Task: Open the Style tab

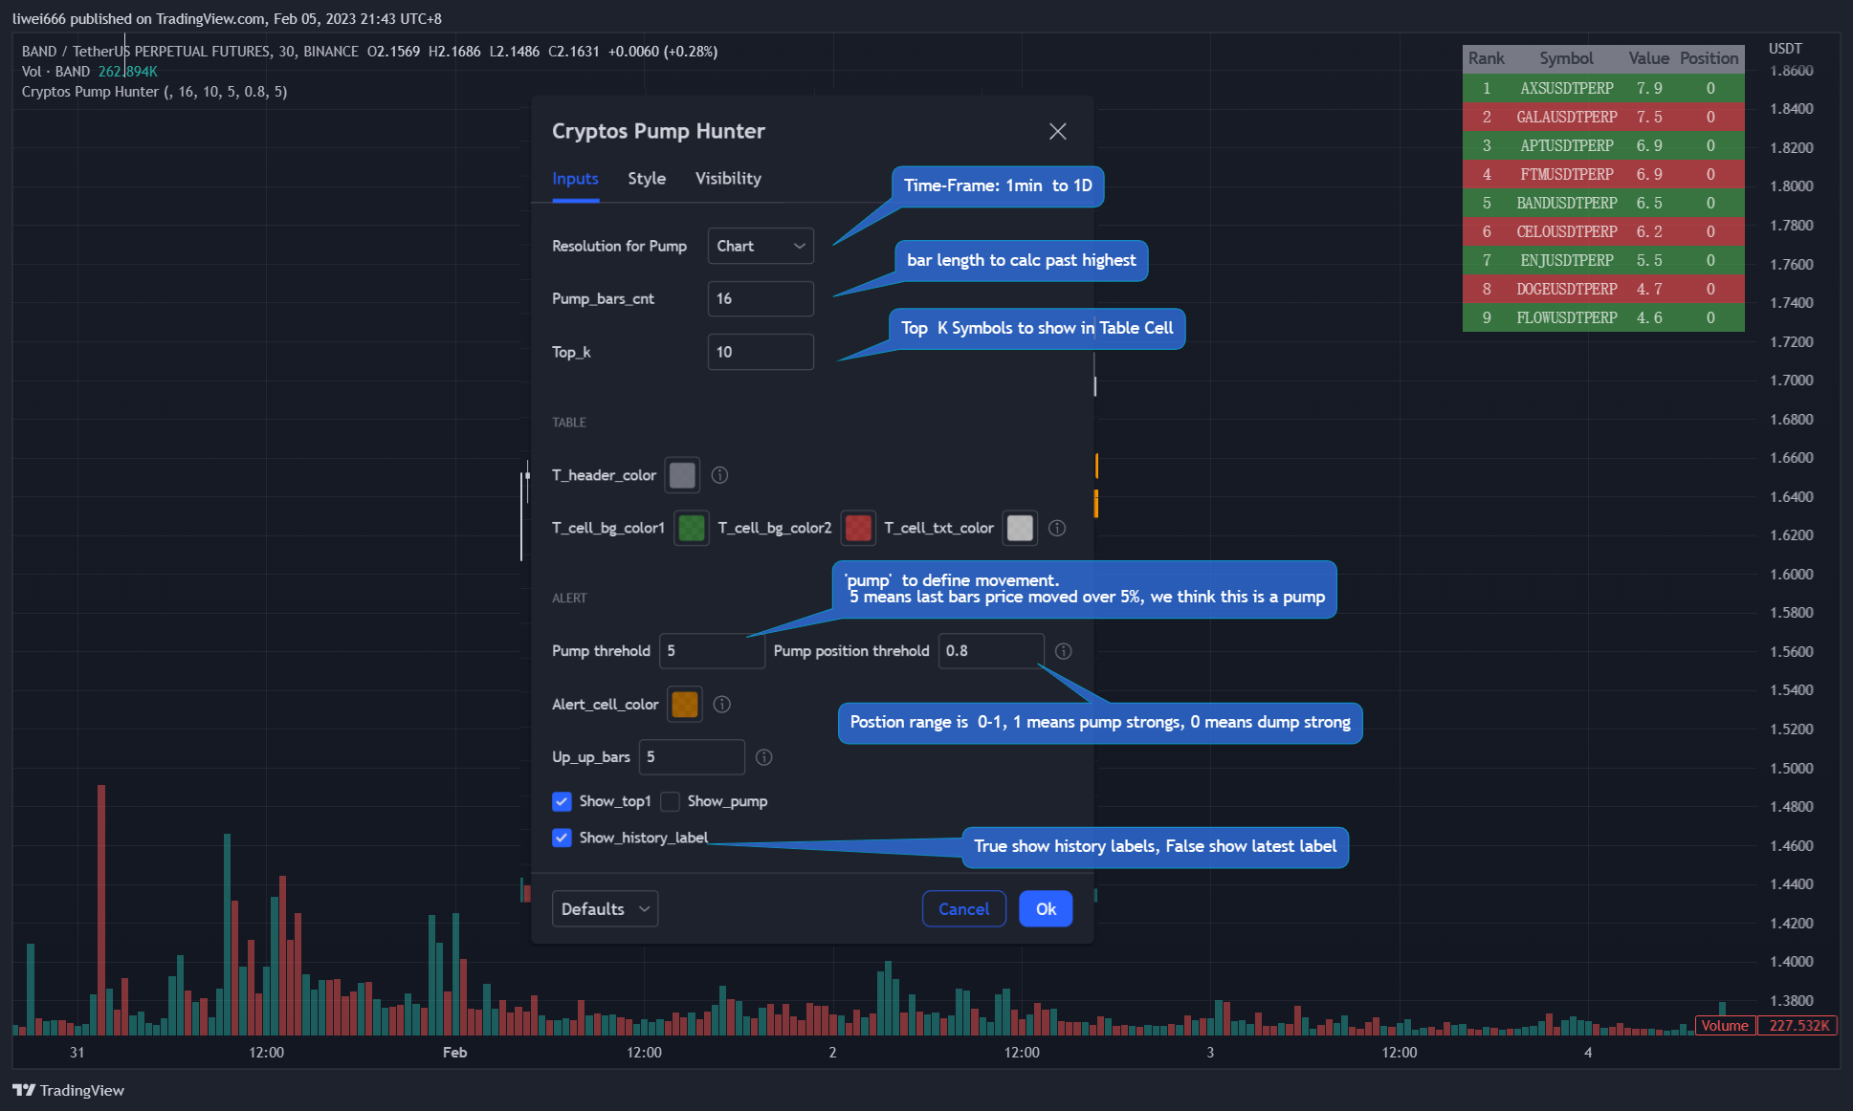Action: 647,179
